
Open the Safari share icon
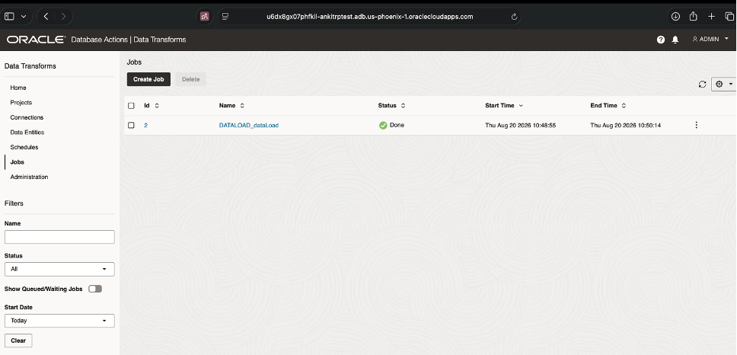694,16
